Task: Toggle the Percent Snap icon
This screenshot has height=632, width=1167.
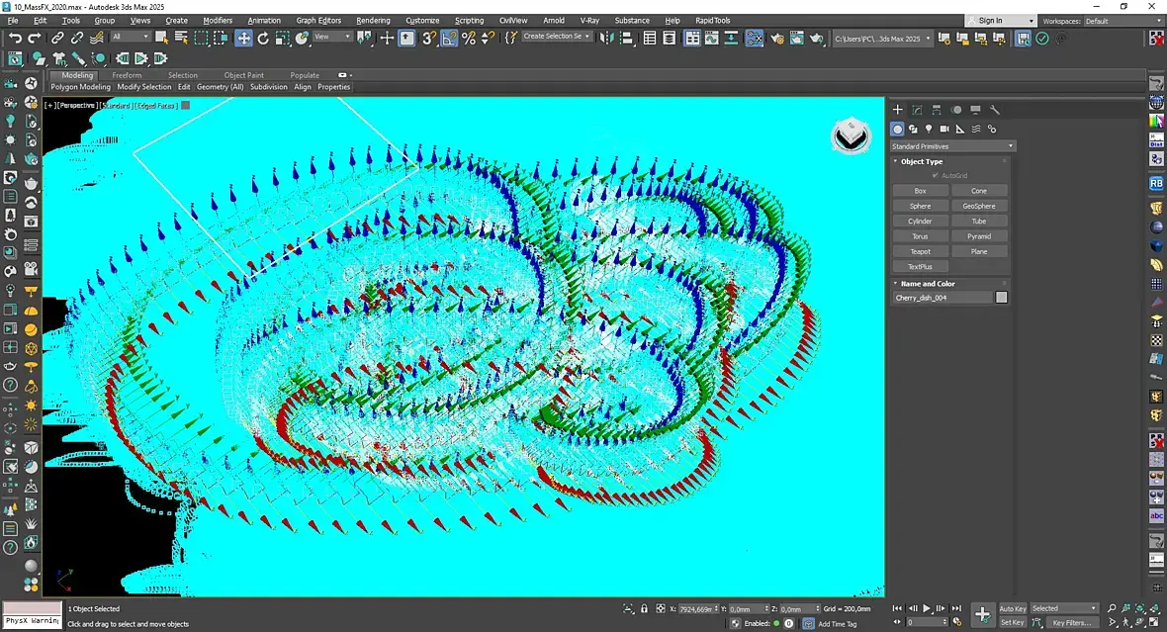Action: click(469, 38)
